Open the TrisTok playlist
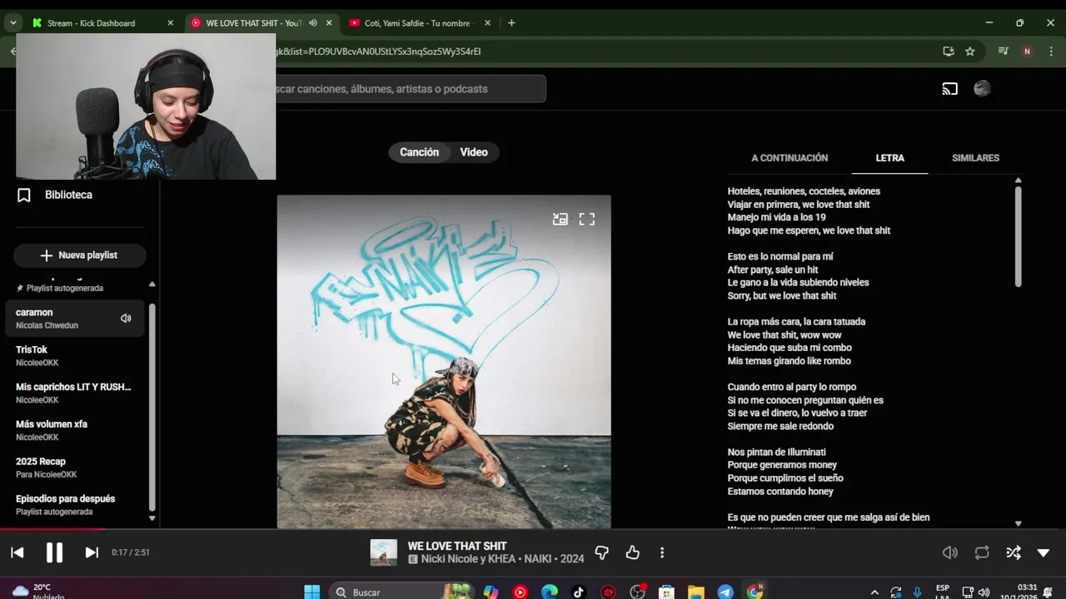The height and width of the screenshot is (599, 1066). 75,356
